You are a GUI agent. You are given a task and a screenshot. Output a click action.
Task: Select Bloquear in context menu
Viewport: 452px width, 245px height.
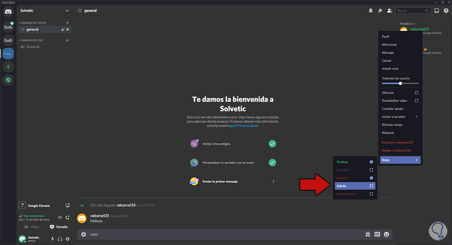click(x=400, y=132)
